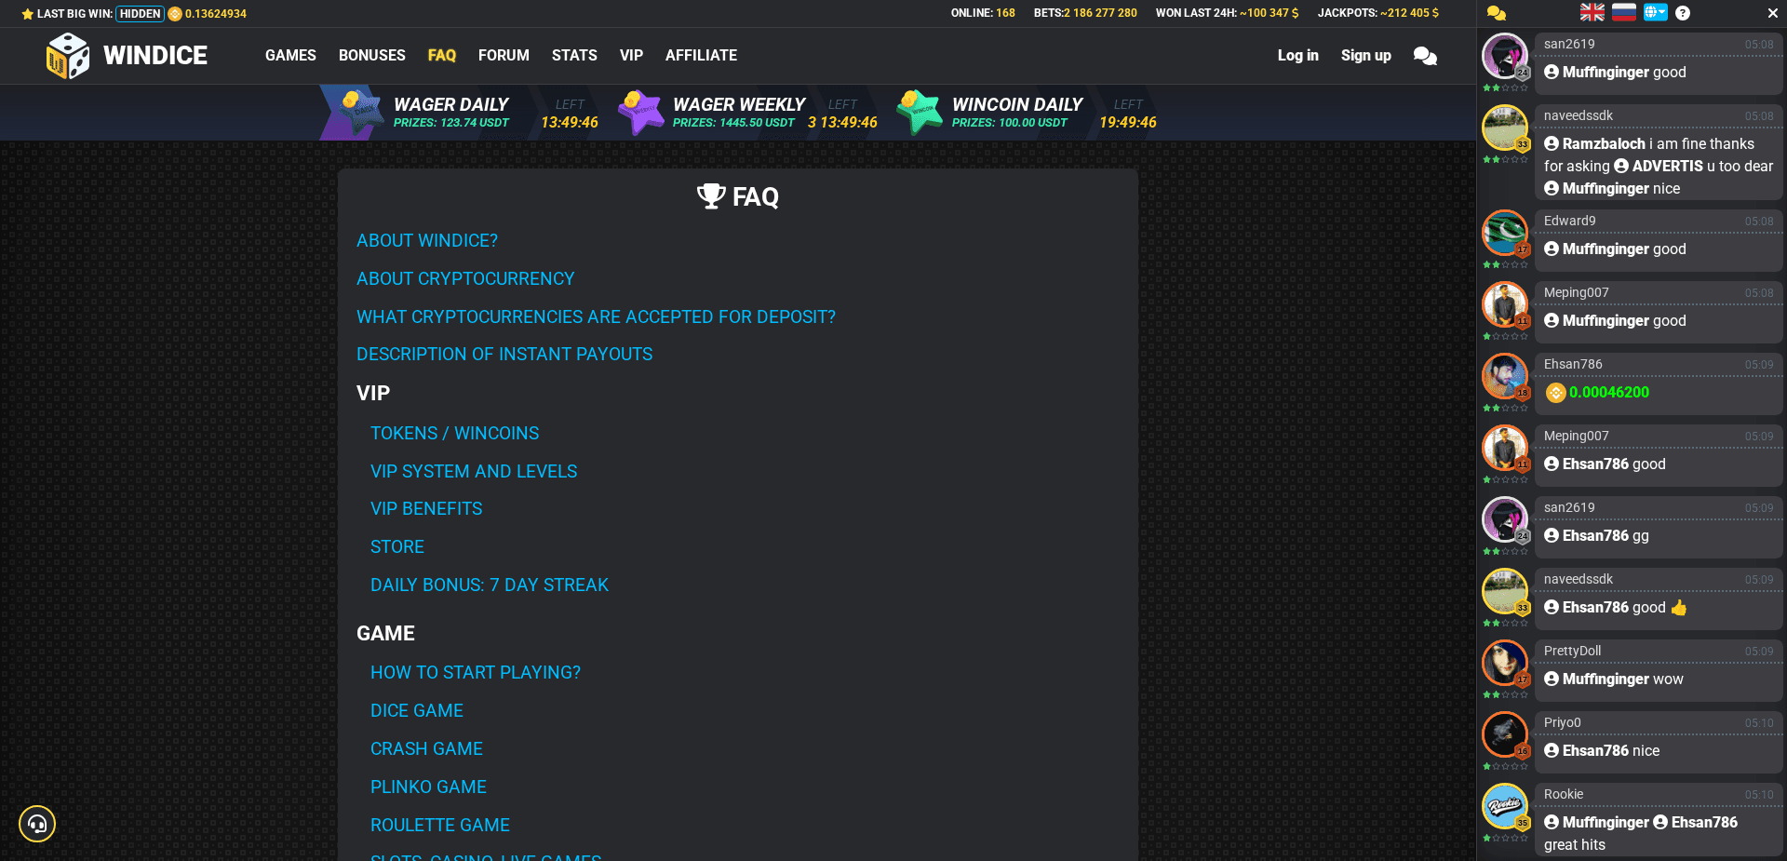Viewport: 1787px width, 861px height.
Task: Open the STATS page
Action: 573,55
